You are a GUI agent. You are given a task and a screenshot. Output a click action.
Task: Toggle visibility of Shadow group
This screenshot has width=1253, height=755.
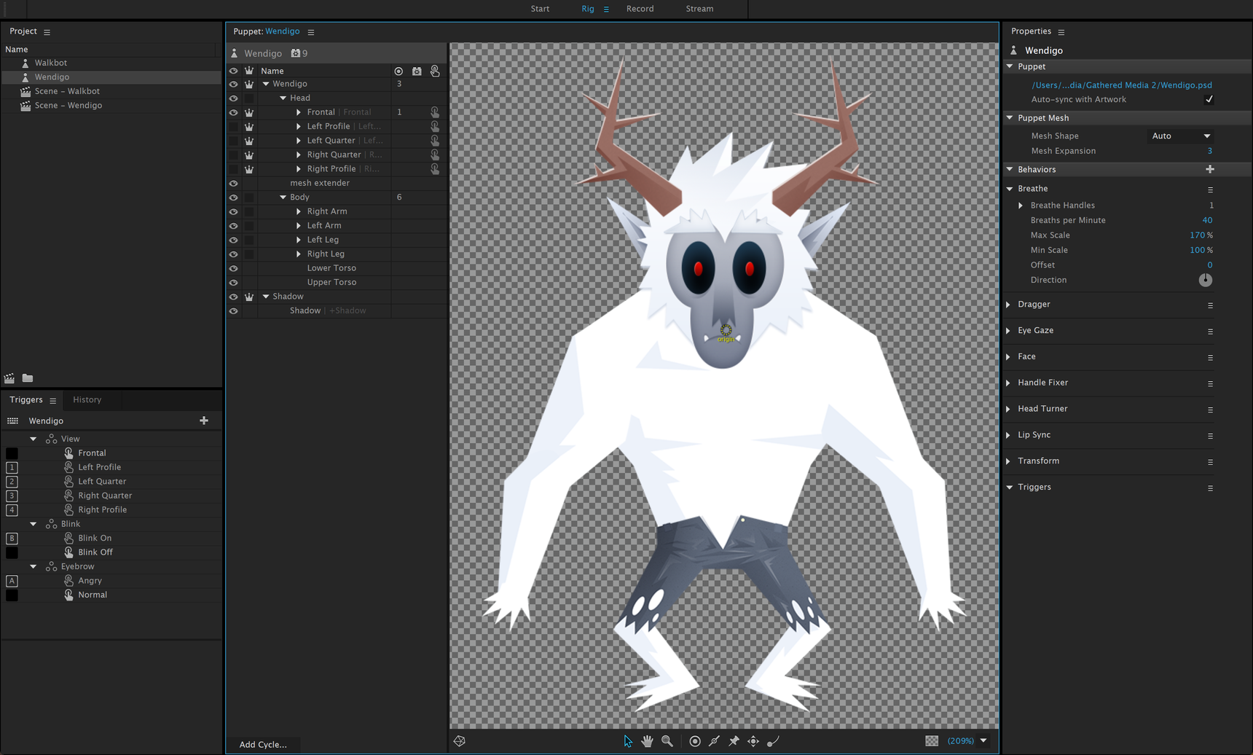click(234, 297)
